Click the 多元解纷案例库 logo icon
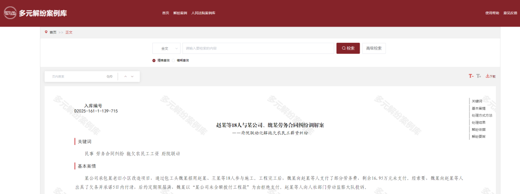 point(10,13)
